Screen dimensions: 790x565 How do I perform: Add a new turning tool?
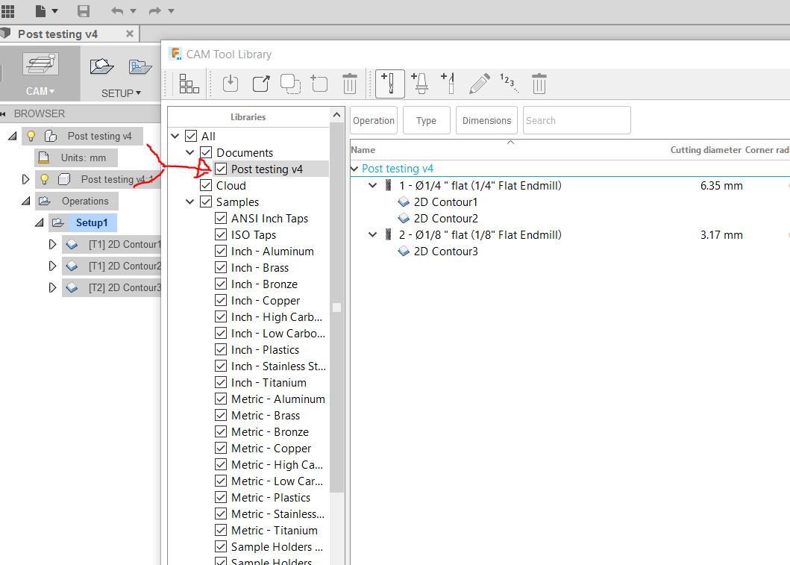tap(448, 83)
